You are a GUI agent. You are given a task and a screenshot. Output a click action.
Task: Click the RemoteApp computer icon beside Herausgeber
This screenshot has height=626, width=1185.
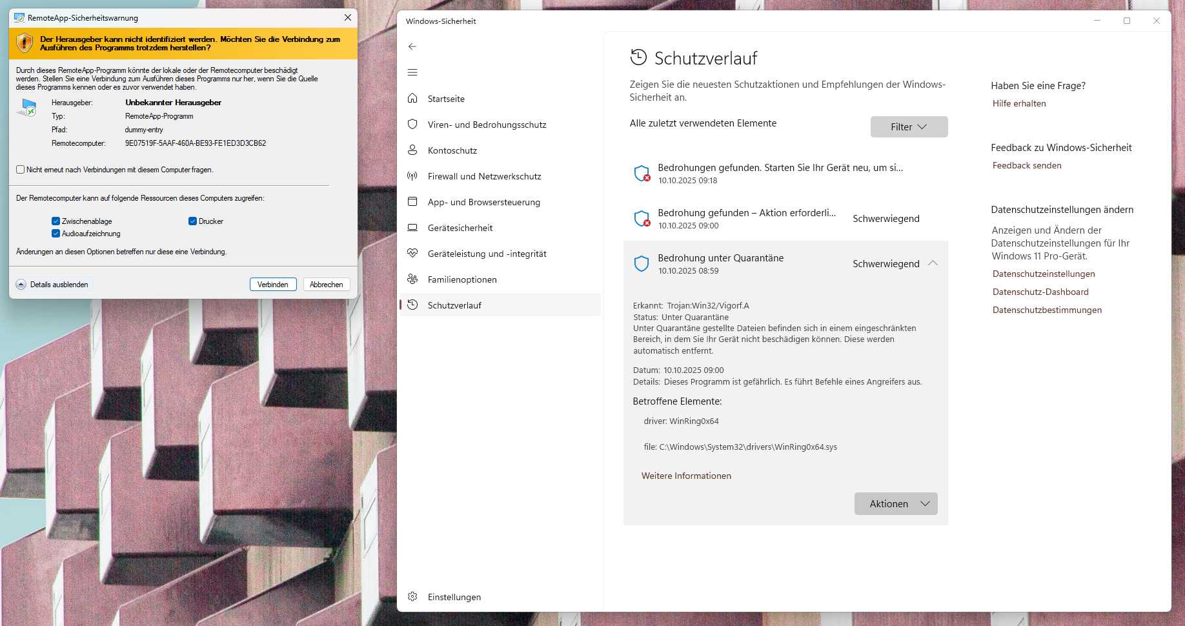click(x=27, y=108)
